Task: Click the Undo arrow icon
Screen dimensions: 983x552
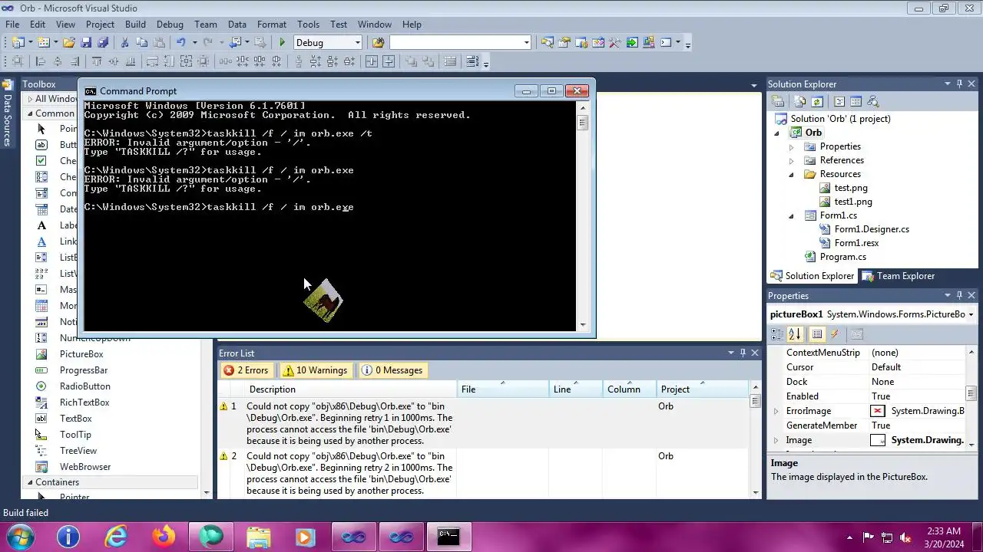Action: coord(180,43)
